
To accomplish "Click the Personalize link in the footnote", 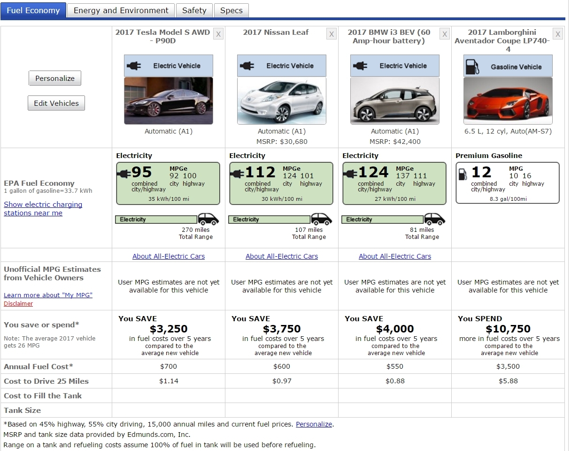I will point(314,424).
